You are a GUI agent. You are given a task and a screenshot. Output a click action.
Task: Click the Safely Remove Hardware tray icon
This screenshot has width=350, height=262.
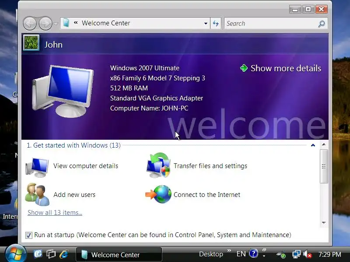point(281,255)
